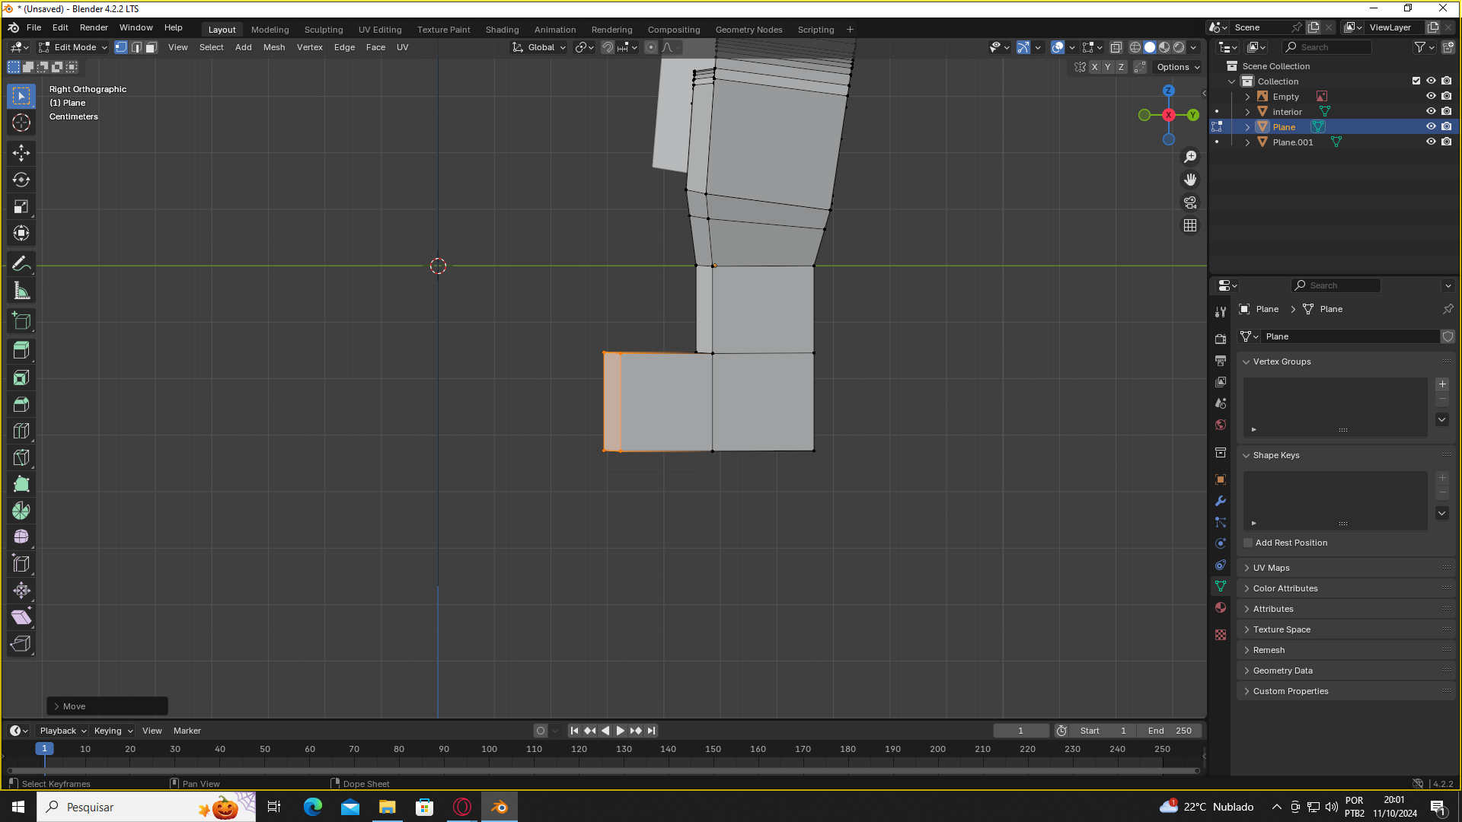The image size is (1462, 822).
Task: Select the Rotate tool
Action: [21, 180]
